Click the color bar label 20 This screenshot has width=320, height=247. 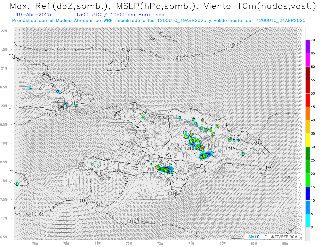313,174
